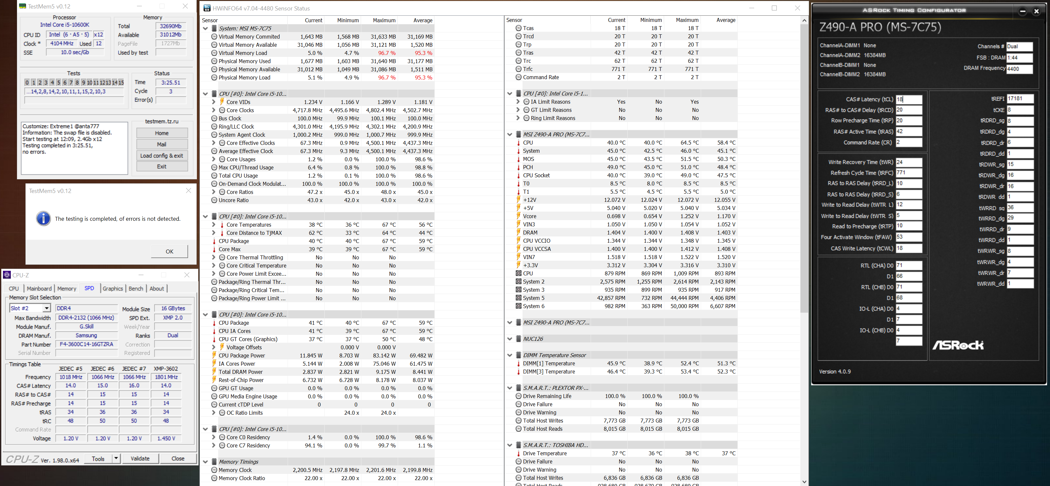This screenshot has width=1050, height=486.
Task: Collapse the Memory Timings sensor group
Action: [205, 461]
